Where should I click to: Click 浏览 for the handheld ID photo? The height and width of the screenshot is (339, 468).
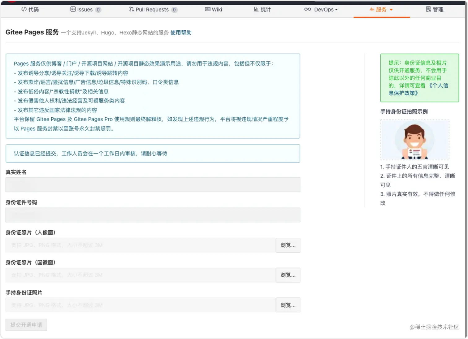click(288, 305)
